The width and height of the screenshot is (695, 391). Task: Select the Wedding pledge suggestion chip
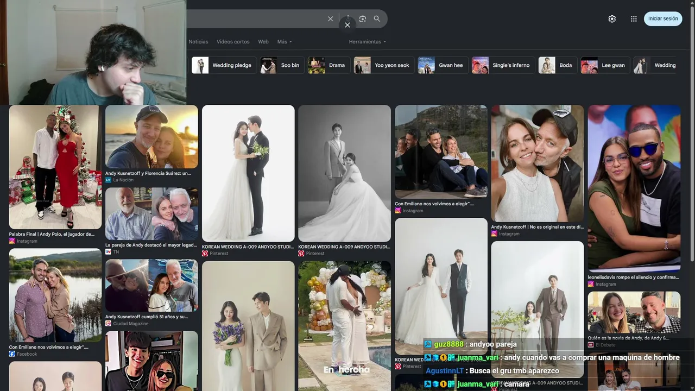click(x=224, y=65)
